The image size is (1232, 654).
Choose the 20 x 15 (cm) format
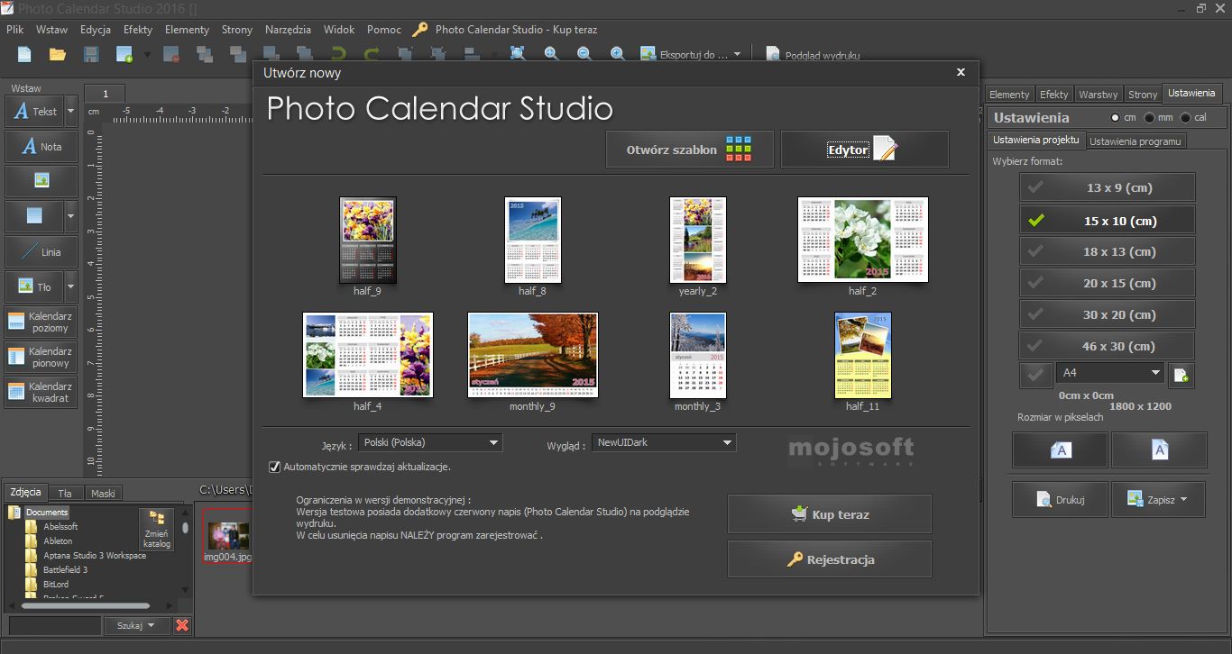1108,283
